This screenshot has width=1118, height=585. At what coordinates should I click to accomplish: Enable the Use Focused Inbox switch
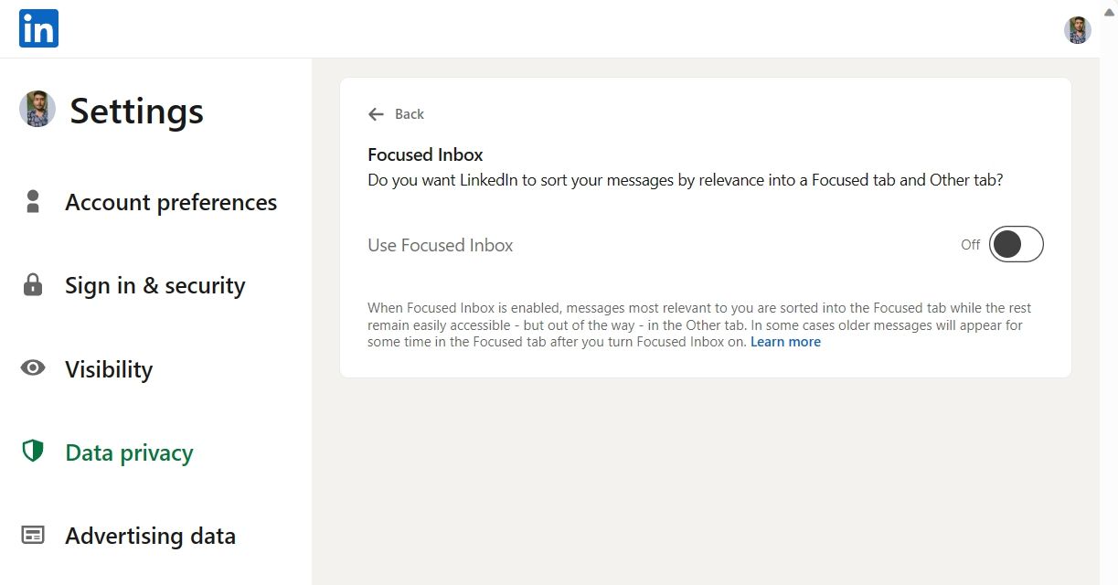click(1016, 244)
